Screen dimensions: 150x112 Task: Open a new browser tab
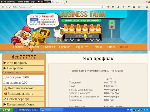tap(67, 2)
